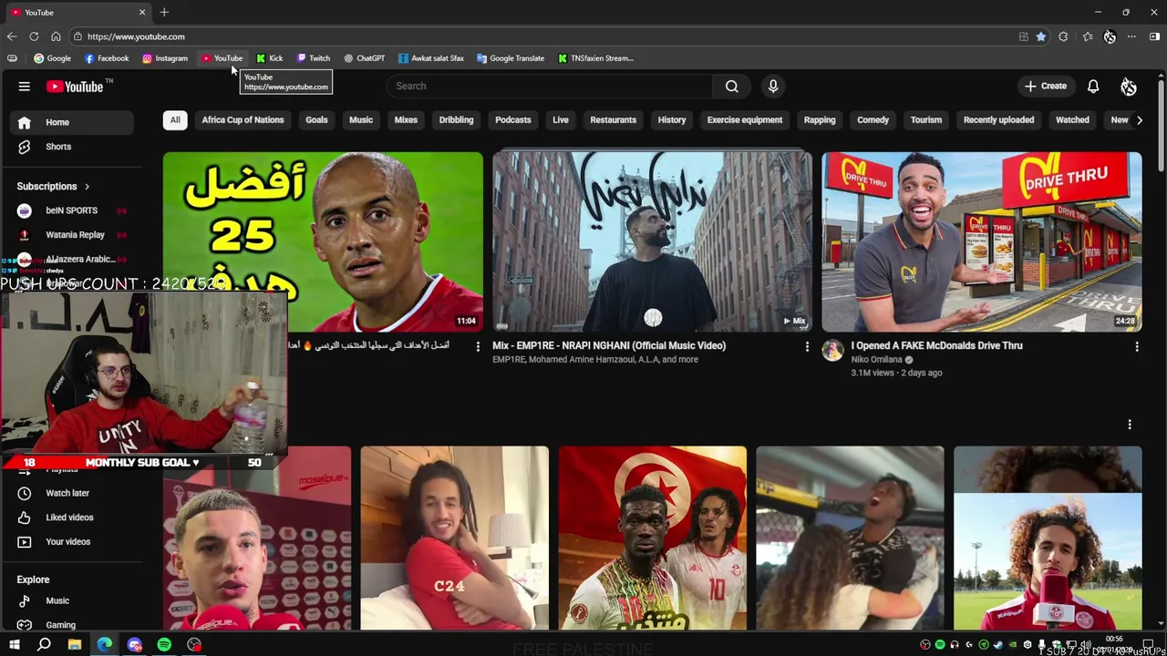
Task: Open Google bookmark
Action: coord(52,58)
